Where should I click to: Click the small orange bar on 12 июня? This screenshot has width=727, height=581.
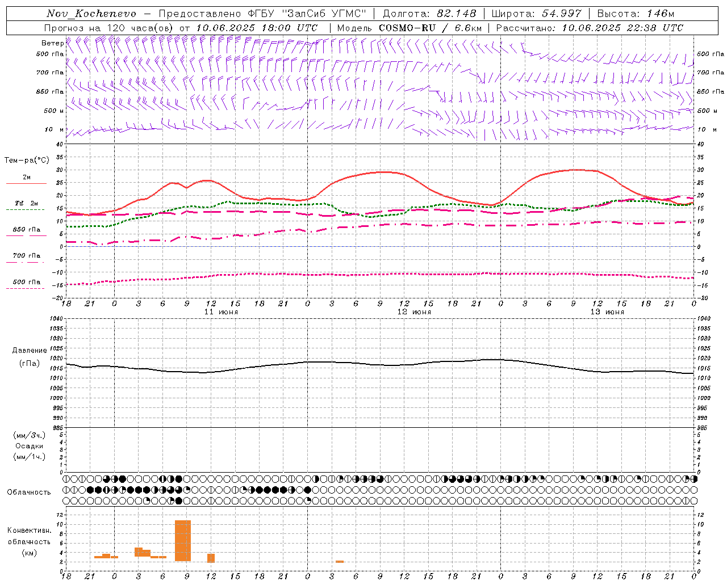tap(340, 562)
